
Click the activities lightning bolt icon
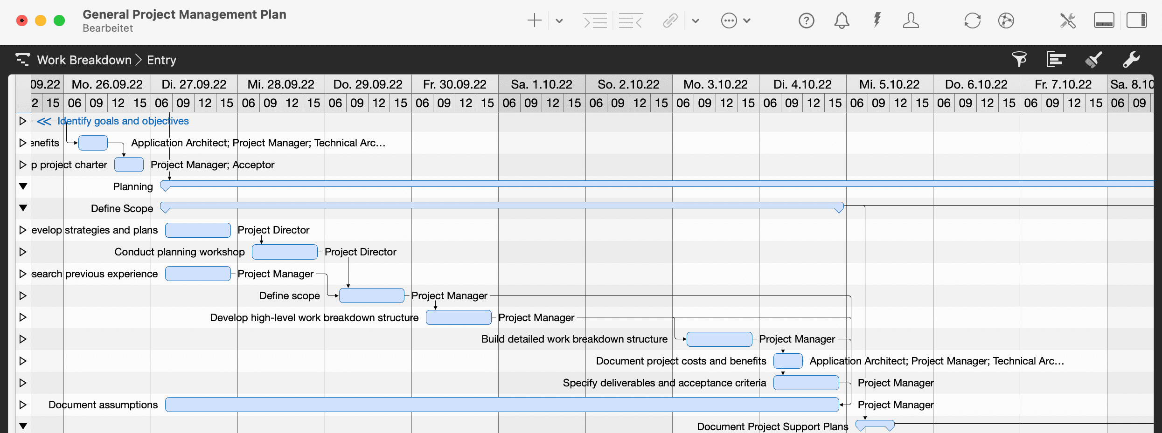pyautogui.click(x=876, y=21)
